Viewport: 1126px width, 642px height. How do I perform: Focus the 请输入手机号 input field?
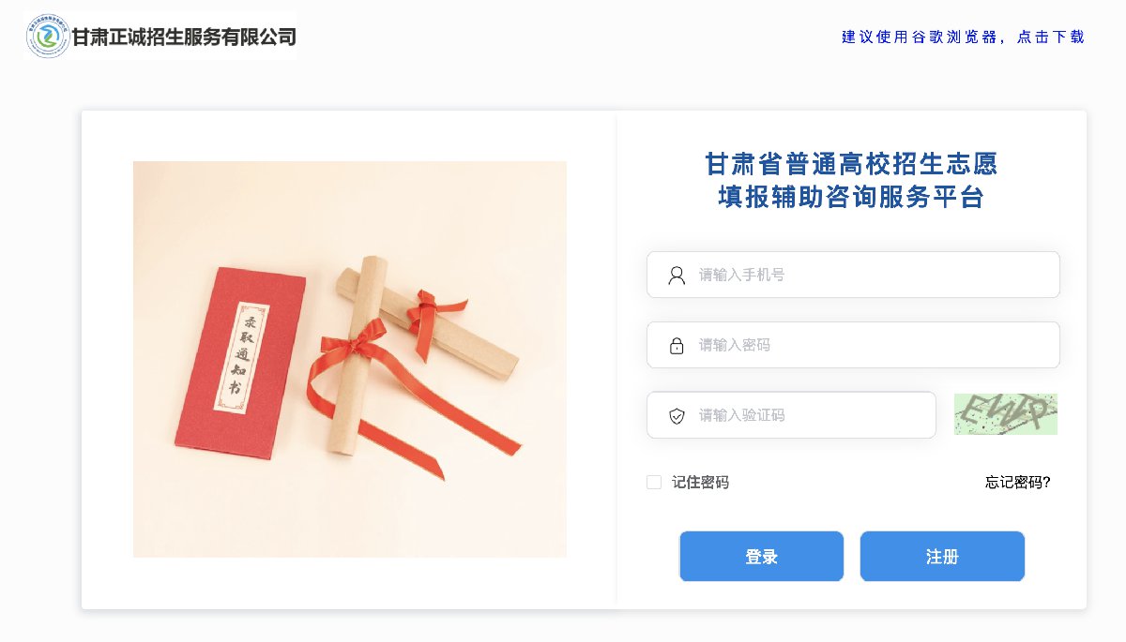(853, 275)
